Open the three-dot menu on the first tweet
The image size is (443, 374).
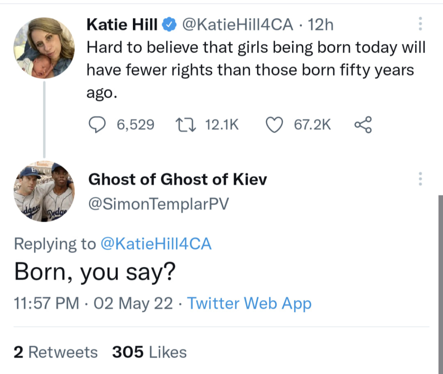420,24
